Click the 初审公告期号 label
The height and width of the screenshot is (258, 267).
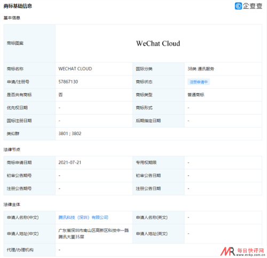click(x=19, y=176)
